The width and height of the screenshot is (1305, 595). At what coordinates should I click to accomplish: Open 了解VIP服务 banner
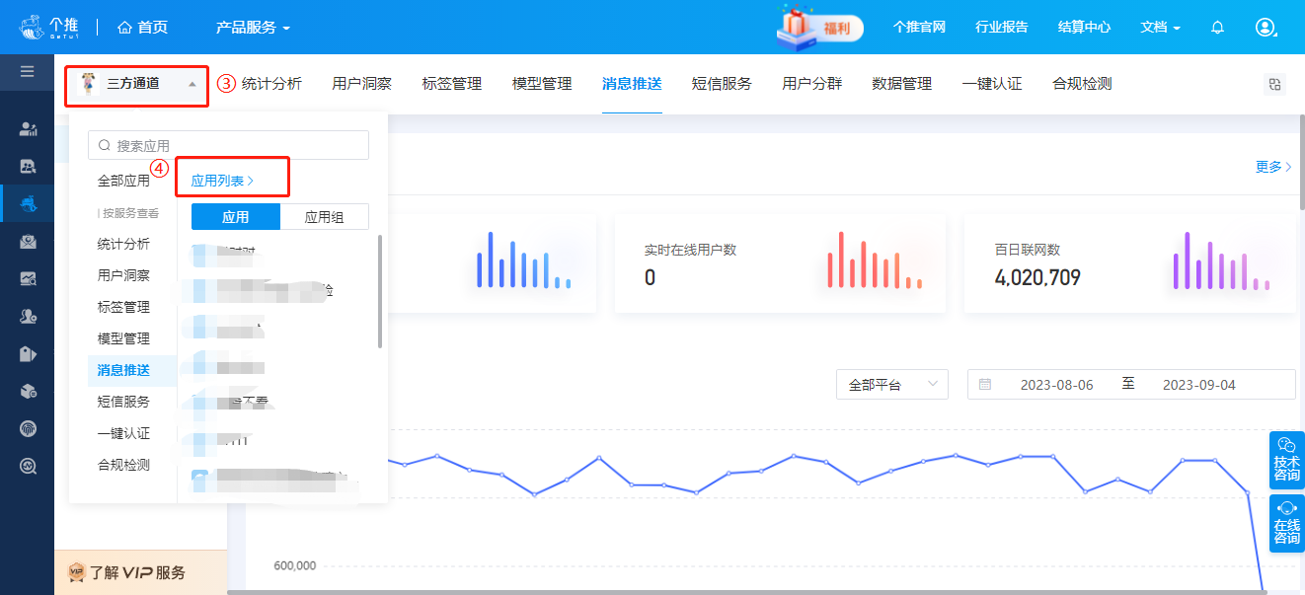pos(140,572)
